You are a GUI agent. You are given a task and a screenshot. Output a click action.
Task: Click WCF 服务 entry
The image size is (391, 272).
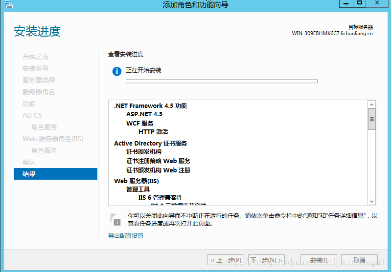[x=139, y=123]
